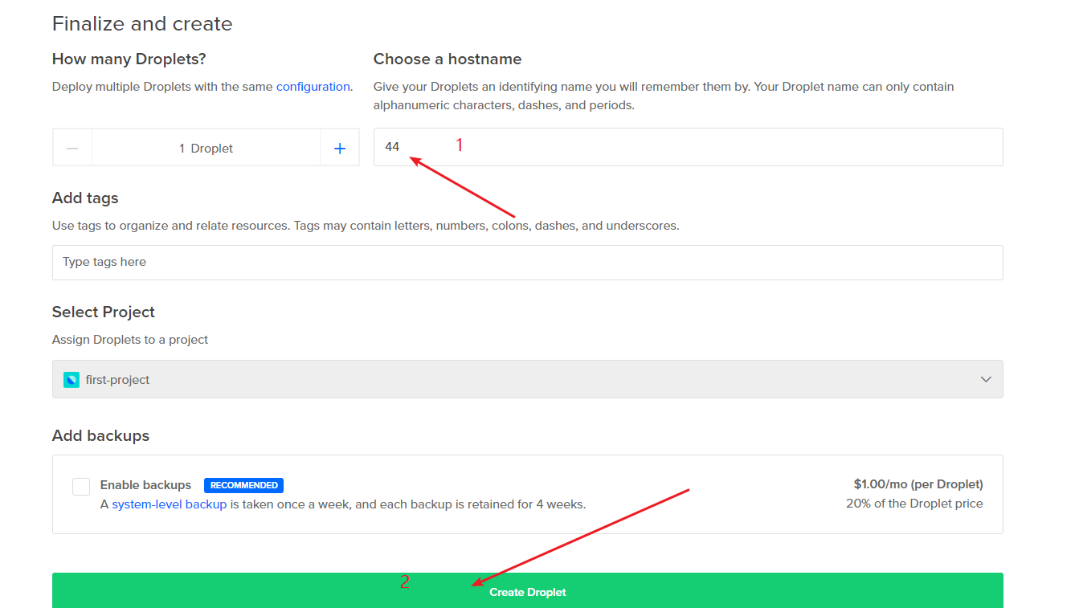Click the blue RECOMMENDED badge
This screenshot has height=608, width=1079.
tap(243, 485)
